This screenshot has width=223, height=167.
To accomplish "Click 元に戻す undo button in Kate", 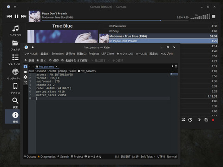I will [x=98, y=61].
